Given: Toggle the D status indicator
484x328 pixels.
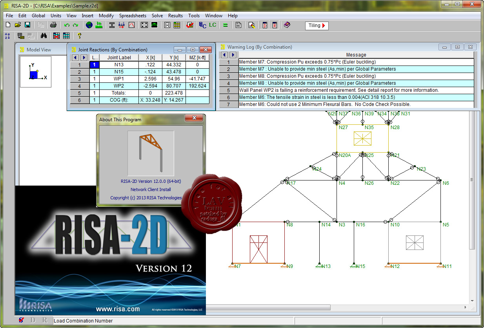Looking at the screenshot, I should point(33,321).
